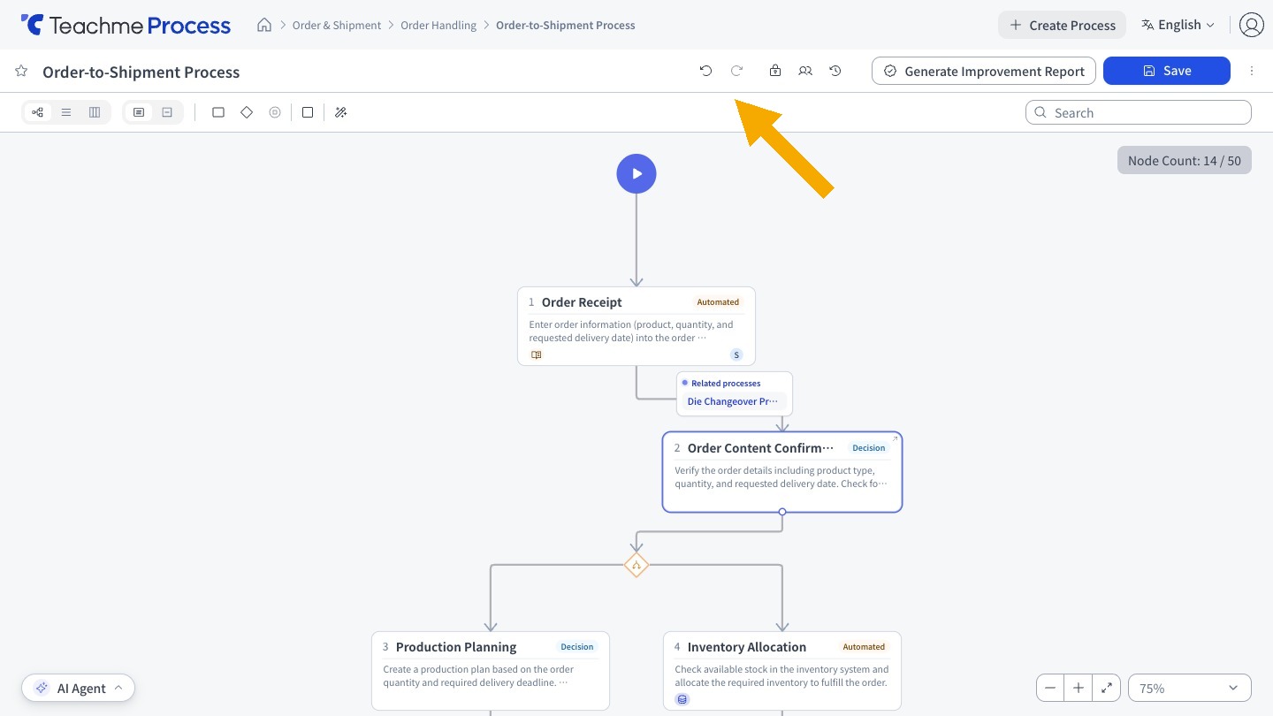Click the orange branch gateway diamond
Screen dimensions: 1273x716
click(636, 565)
